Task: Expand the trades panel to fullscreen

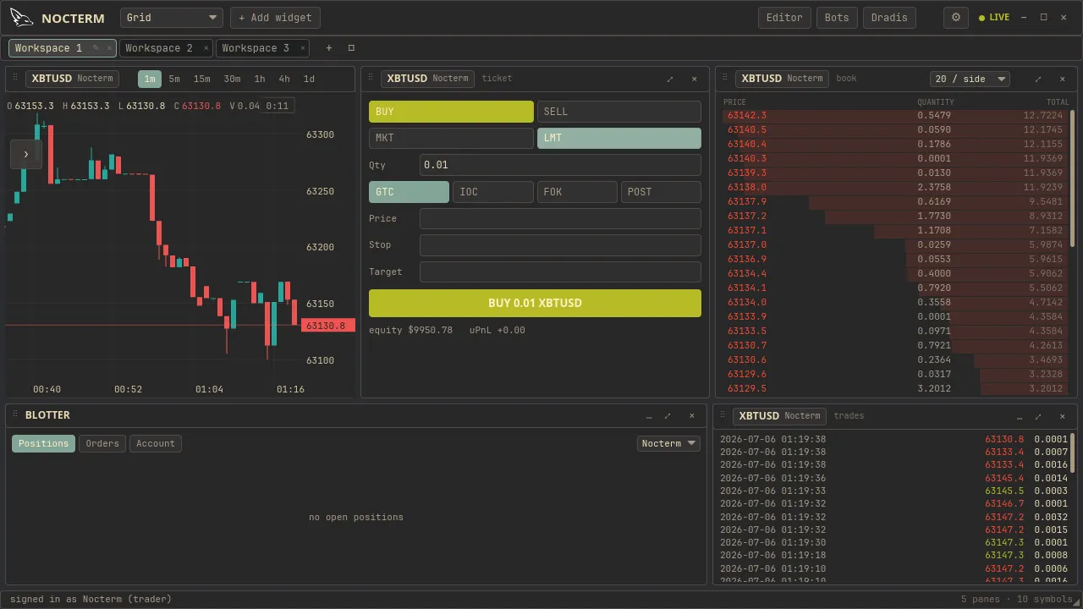Action: click(x=1038, y=416)
